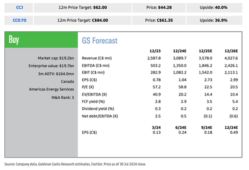This screenshot has width=249, height=170.
Task: Click the 12/26E column header
Action: [x=231, y=51]
